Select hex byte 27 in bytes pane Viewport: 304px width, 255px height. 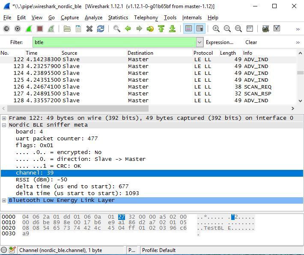point(121,217)
